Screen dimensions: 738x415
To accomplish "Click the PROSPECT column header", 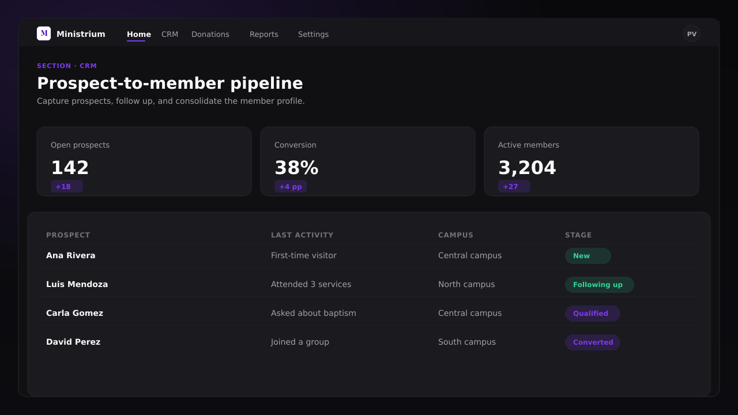I will (x=68, y=235).
